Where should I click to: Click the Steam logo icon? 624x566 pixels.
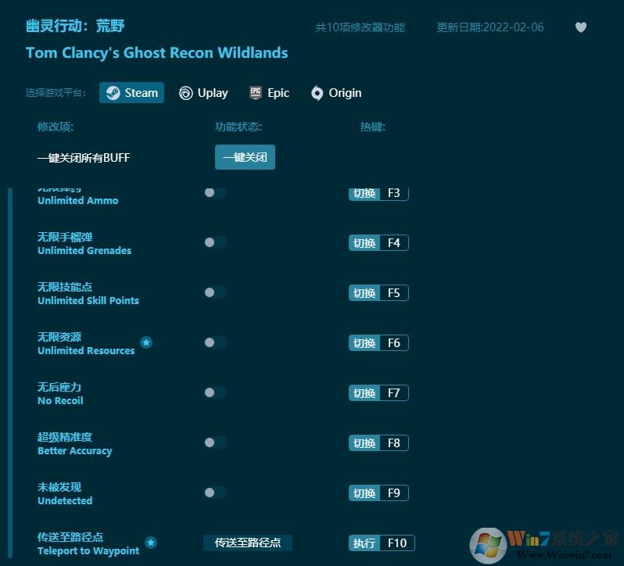click(x=113, y=93)
